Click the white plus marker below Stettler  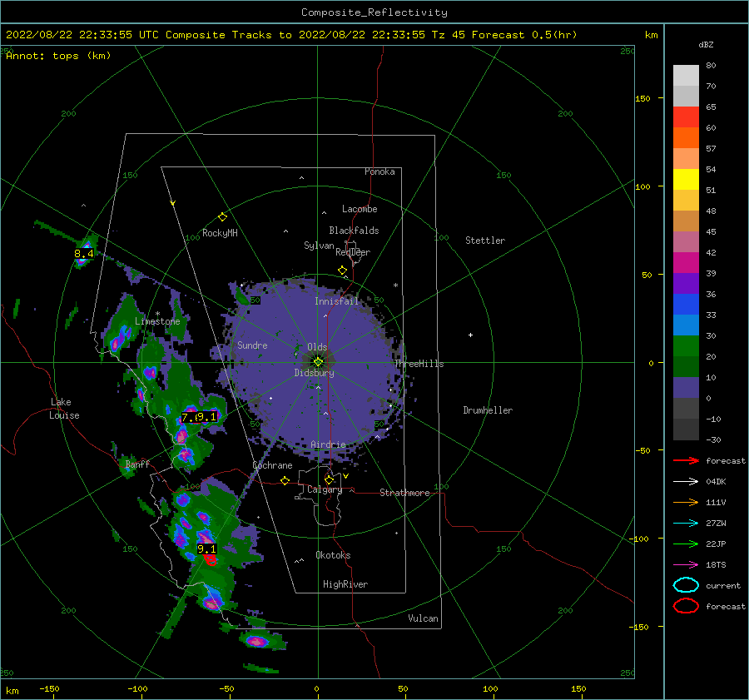pyautogui.click(x=470, y=335)
